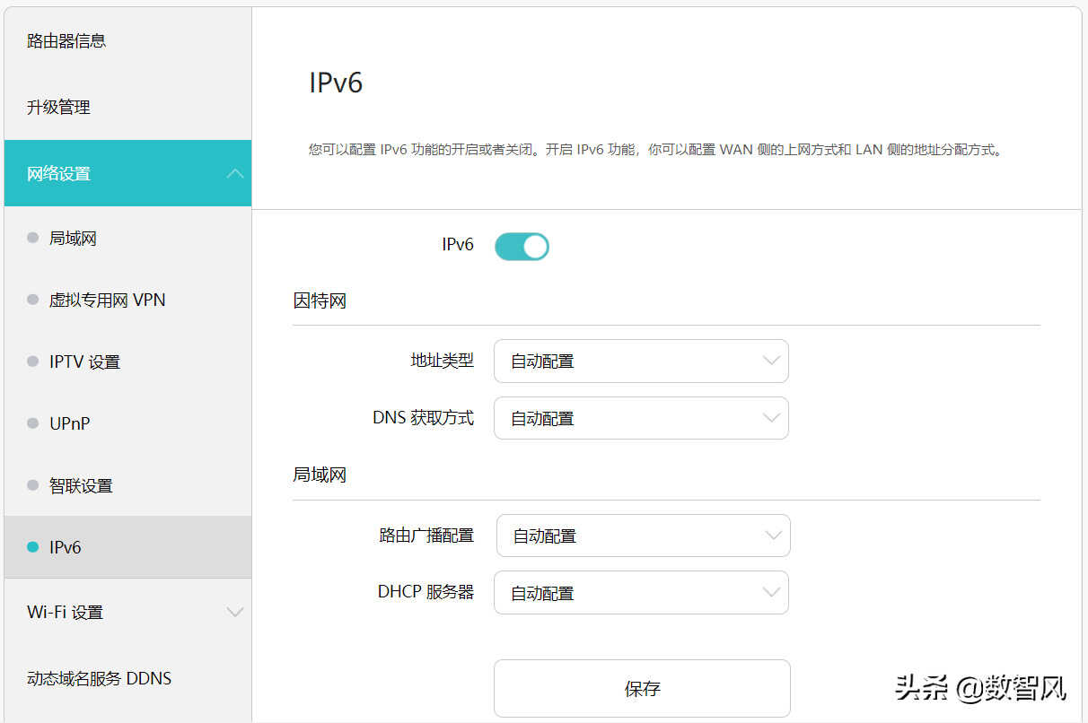The width and height of the screenshot is (1088, 723).
Task: Open the 路由广播配置 dropdown
Action: pos(643,536)
